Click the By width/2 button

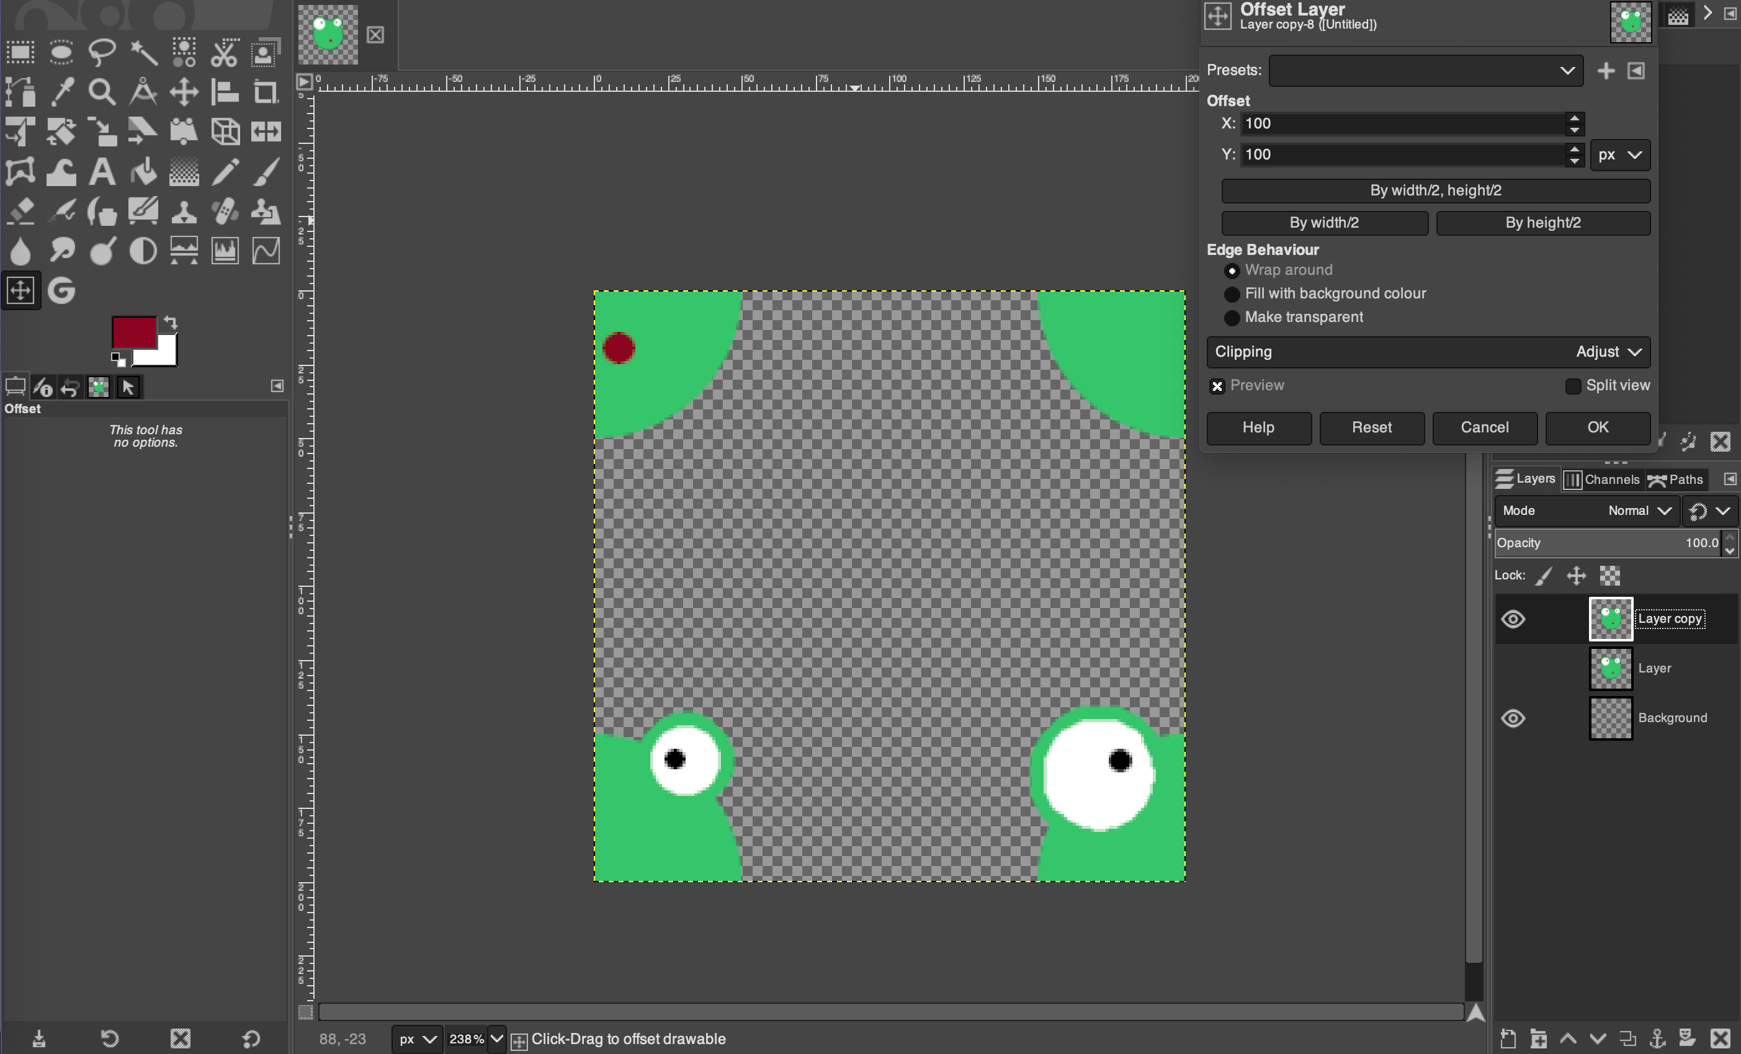coord(1325,223)
